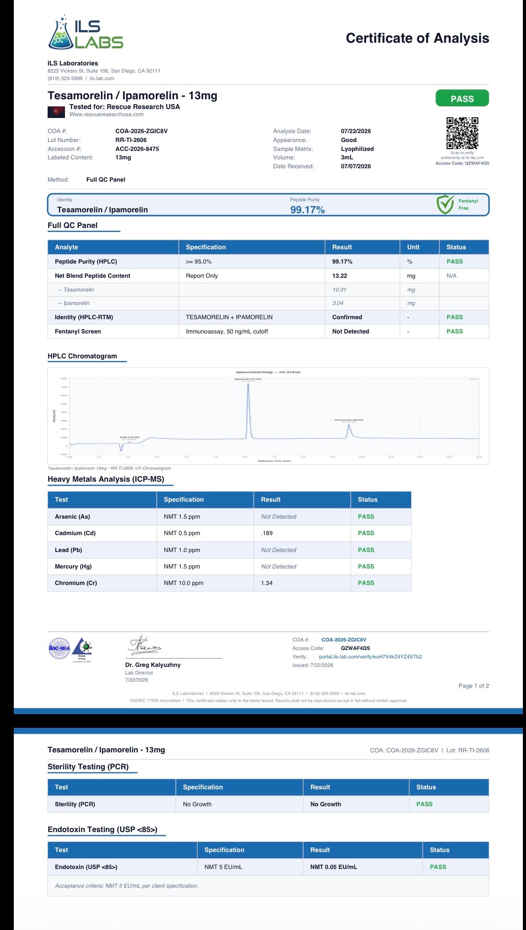Click the QR code for authenticity verification
Image resolution: width=526 pixels, height=930 pixels.
tap(462, 133)
